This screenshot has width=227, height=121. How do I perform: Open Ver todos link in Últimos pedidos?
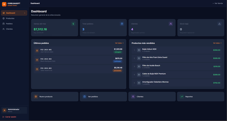[x=119, y=43]
